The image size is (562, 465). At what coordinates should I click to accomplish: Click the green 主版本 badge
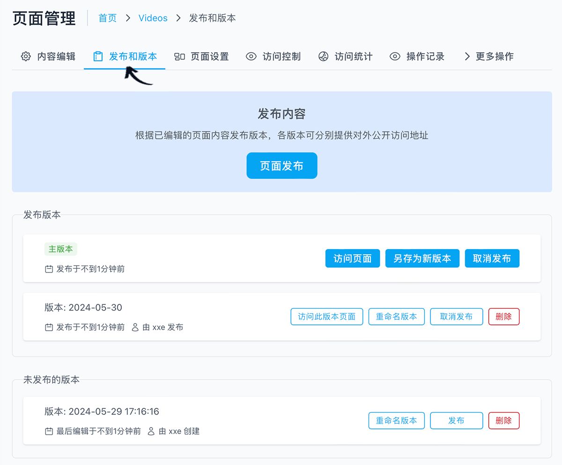(x=61, y=249)
